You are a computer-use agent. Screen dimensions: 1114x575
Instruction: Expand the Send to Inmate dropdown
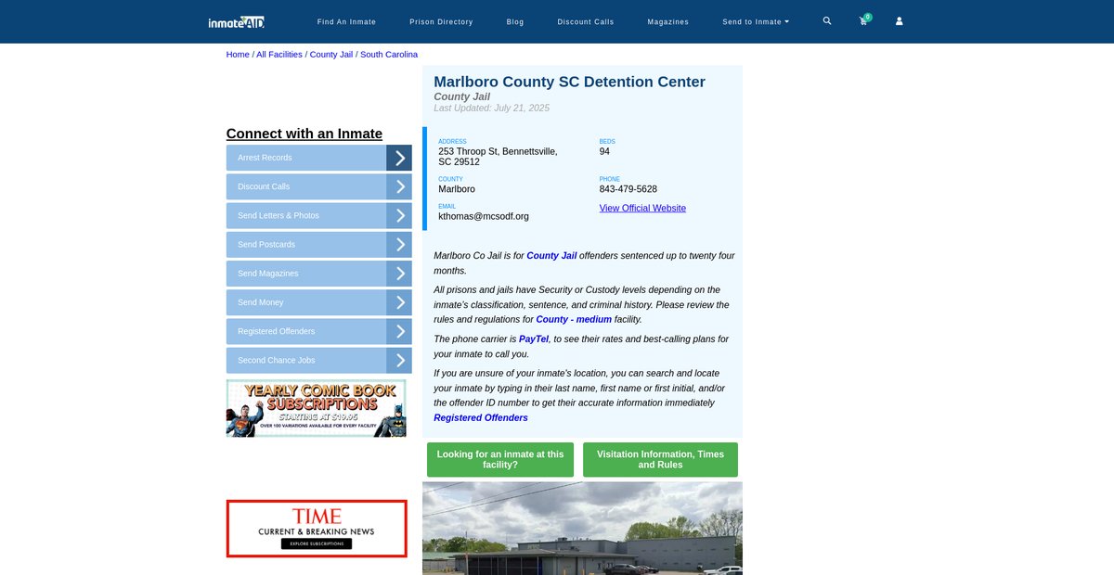pos(756,21)
